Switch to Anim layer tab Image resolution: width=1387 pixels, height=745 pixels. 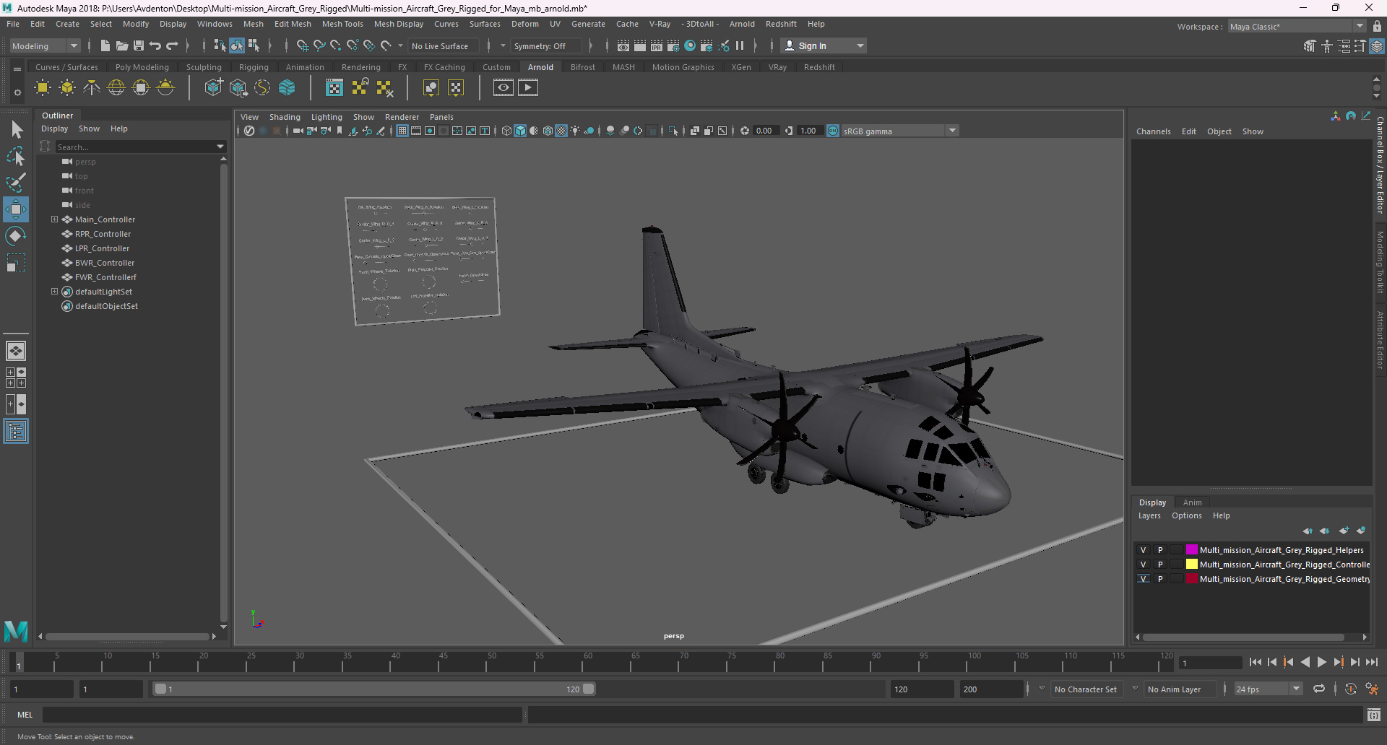point(1192,502)
